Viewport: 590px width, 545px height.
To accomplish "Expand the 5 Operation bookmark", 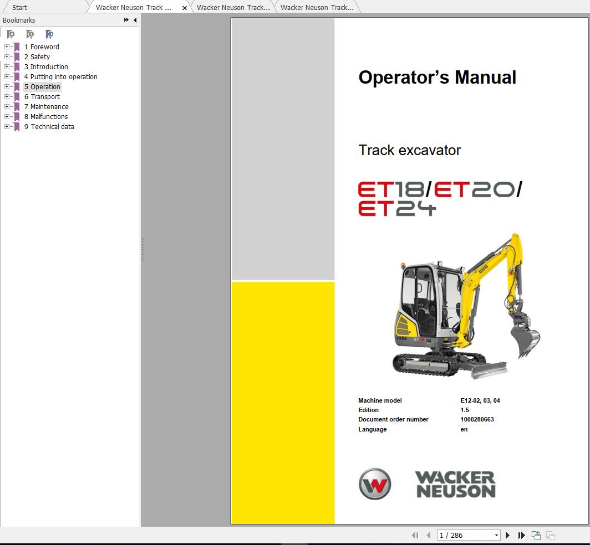I will coord(7,87).
